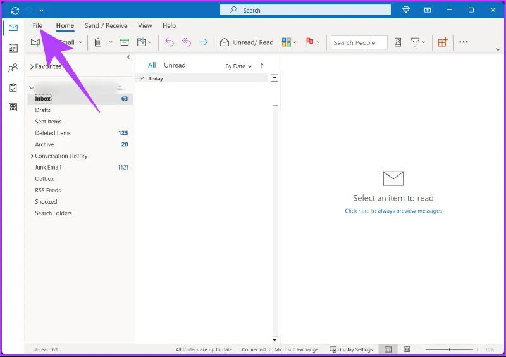Collapse the ribbon with chevron
Image resolution: width=506 pixels, height=357 pixels.
click(x=498, y=49)
